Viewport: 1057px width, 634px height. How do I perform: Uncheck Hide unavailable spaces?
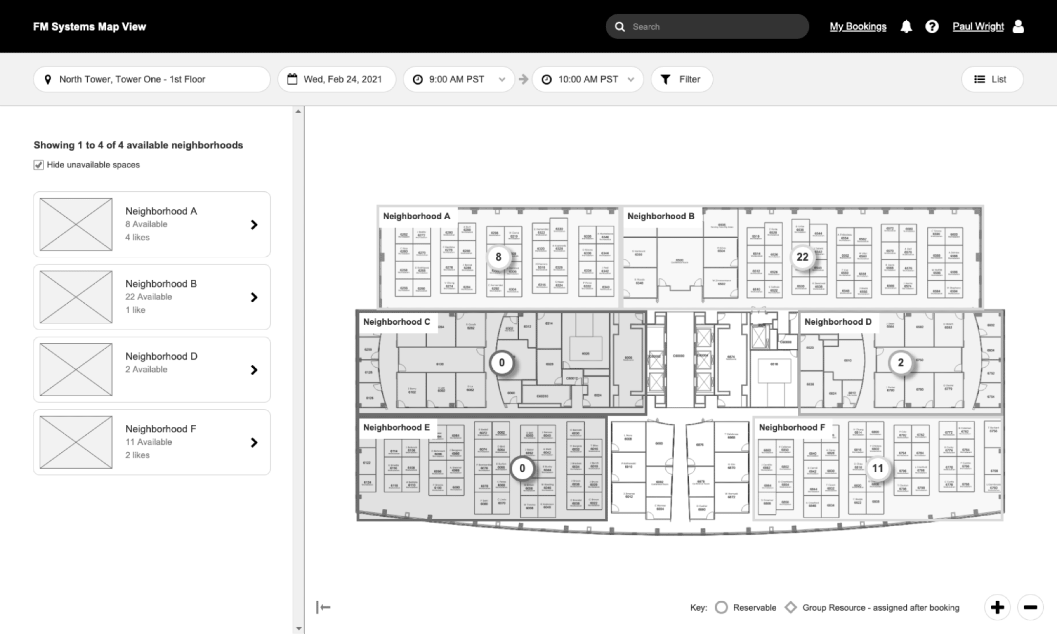38,165
